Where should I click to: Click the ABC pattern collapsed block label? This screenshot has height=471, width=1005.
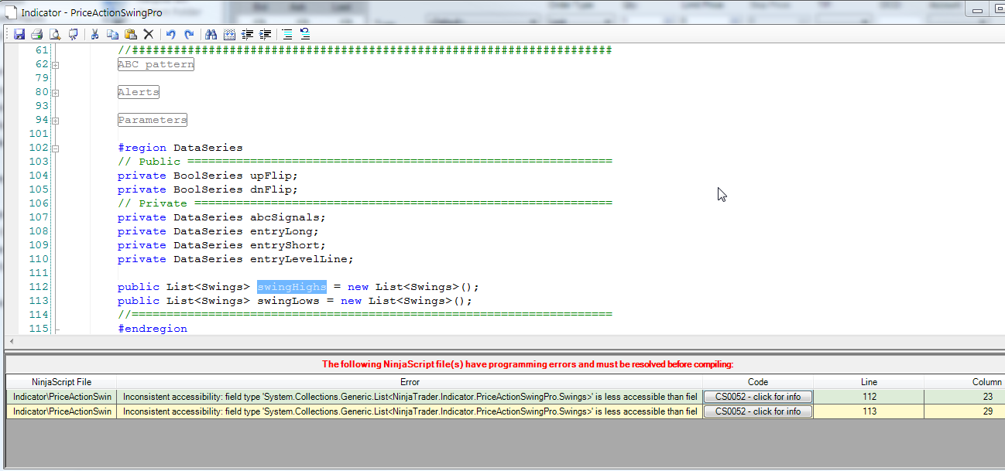click(x=156, y=64)
